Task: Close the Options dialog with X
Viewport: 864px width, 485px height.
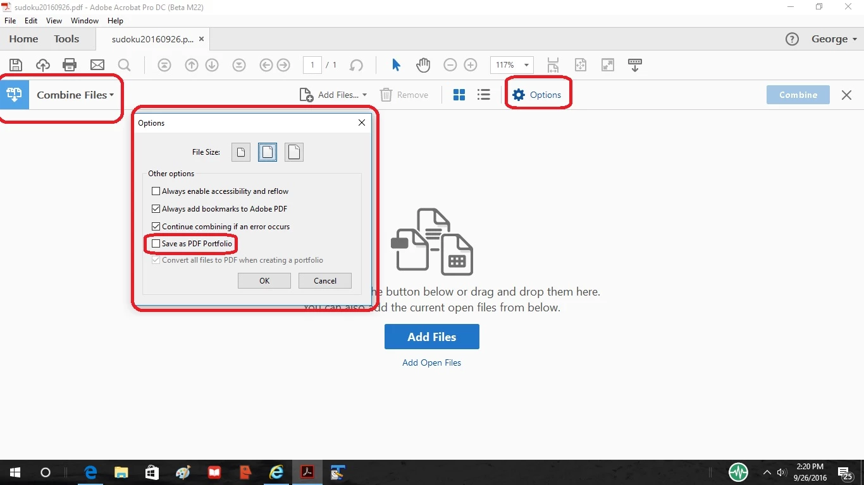Action: tap(362, 123)
